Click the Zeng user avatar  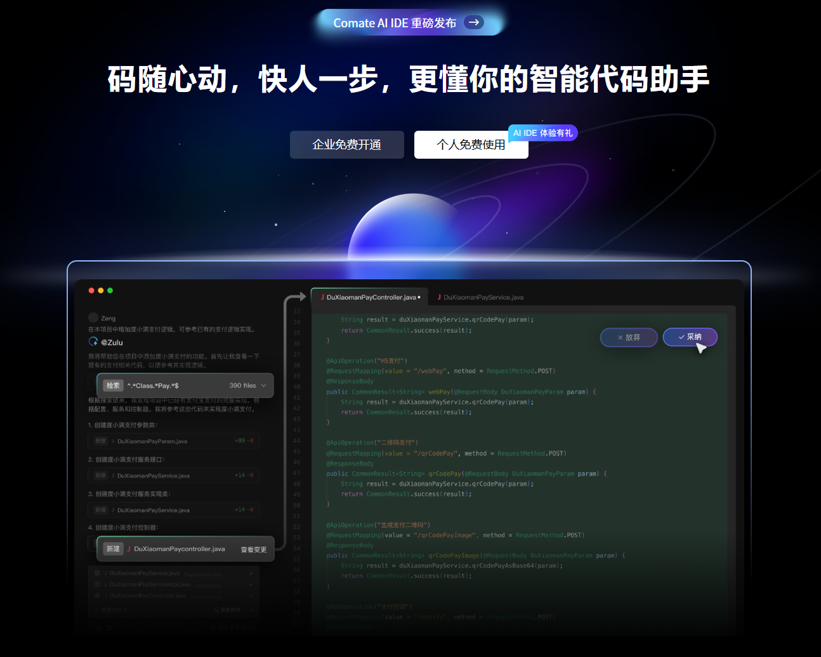pos(93,317)
